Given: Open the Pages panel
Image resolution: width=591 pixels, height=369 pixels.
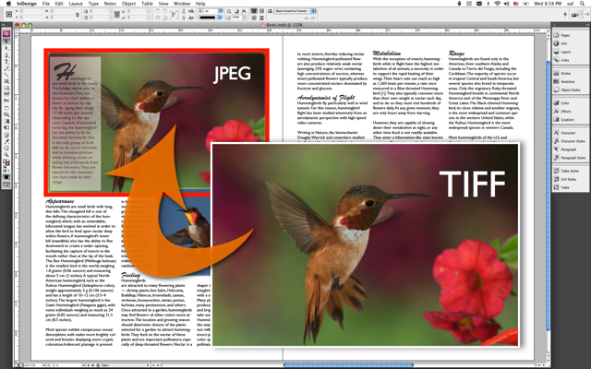Looking at the screenshot, I should coord(561,35).
